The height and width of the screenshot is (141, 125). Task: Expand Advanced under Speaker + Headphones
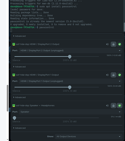pyautogui.click(x=19, y=128)
